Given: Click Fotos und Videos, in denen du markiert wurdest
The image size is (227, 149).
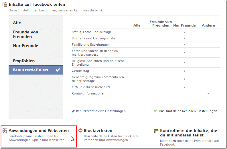Looking at the screenshot, I should point(95,53).
